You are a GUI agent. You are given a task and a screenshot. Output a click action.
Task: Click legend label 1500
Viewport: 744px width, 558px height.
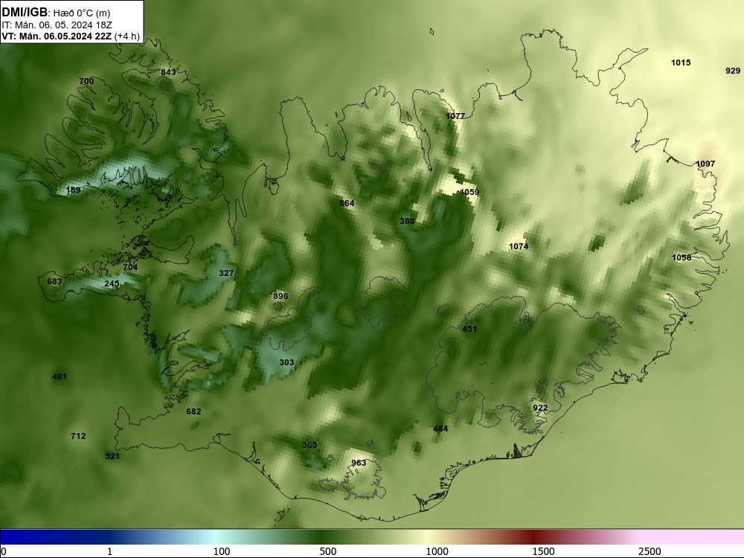tap(543, 551)
